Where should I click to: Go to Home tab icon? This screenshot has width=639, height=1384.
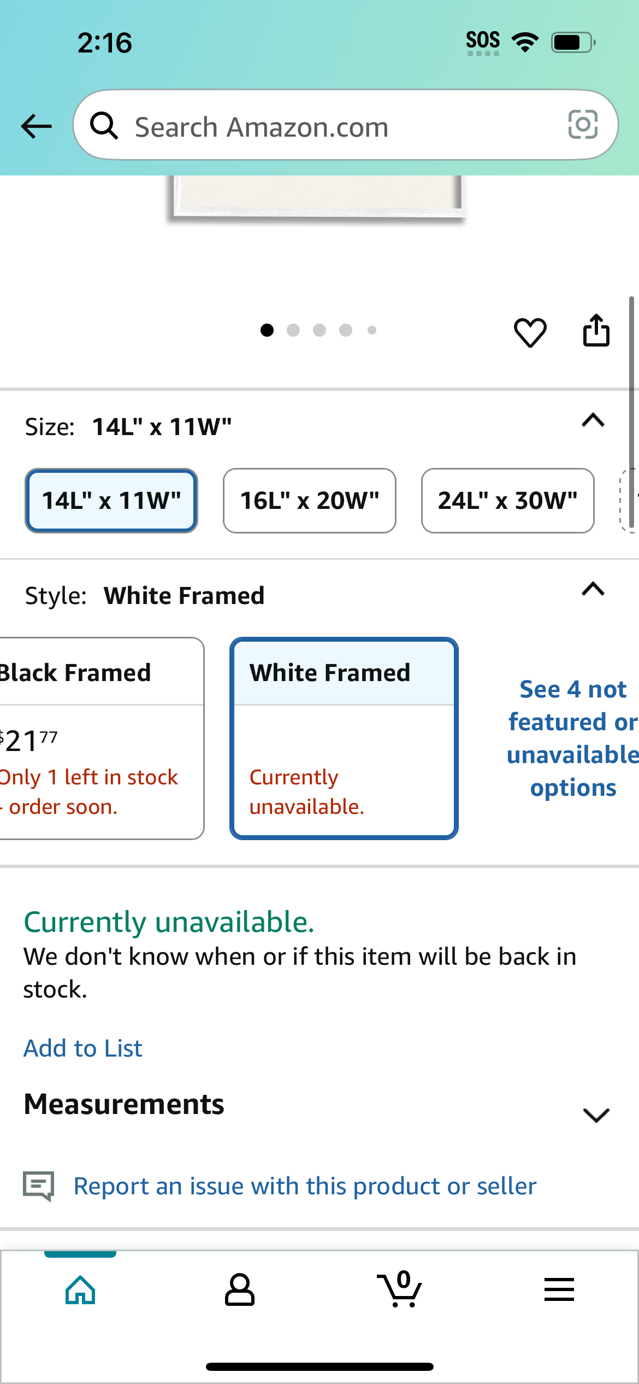coord(80,1290)
